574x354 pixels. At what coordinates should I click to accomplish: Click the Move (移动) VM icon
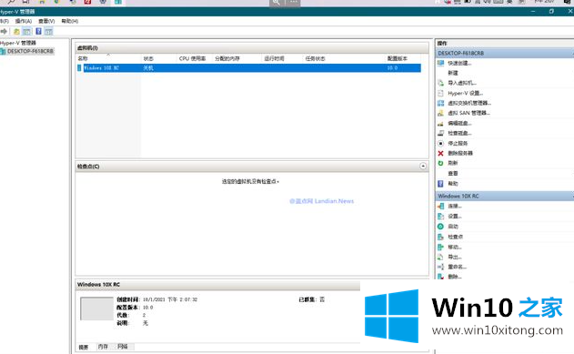click(441, 248)
